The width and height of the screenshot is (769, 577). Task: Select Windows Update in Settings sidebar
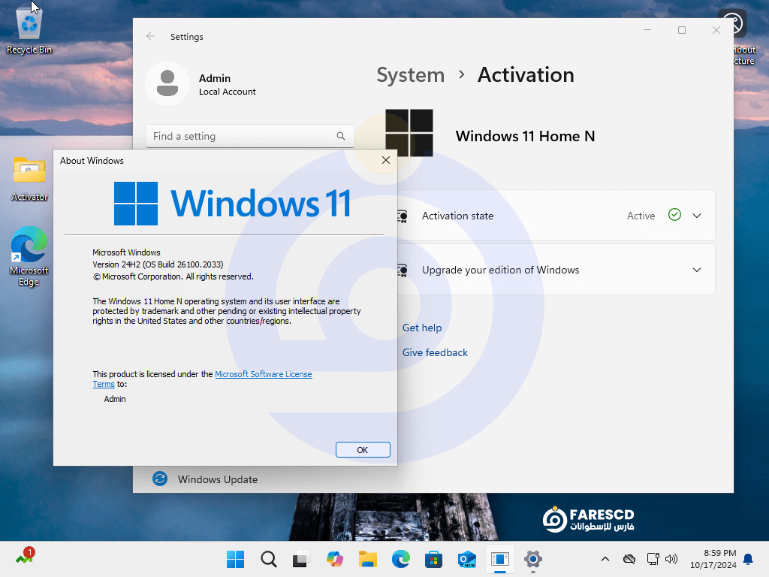coord(217,479)
